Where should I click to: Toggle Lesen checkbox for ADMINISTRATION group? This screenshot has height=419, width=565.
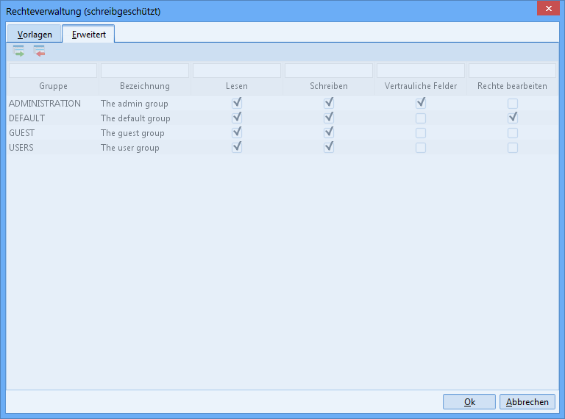coord(237,104)
